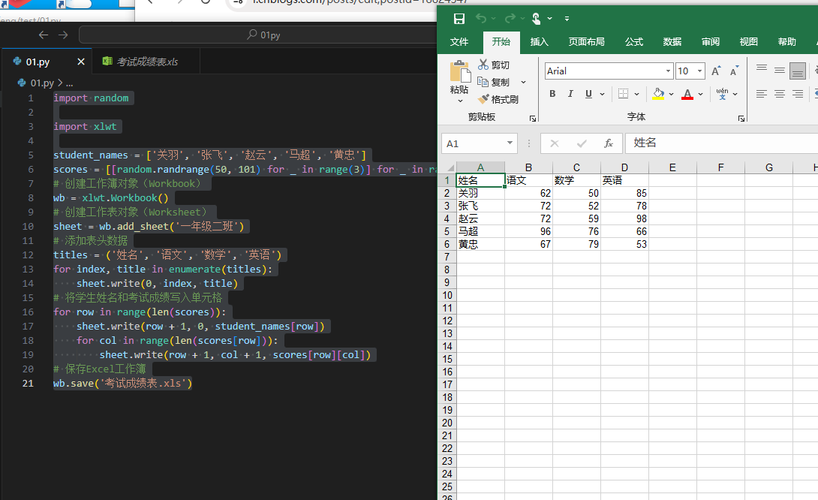Select cell containing 关羽

480,193
